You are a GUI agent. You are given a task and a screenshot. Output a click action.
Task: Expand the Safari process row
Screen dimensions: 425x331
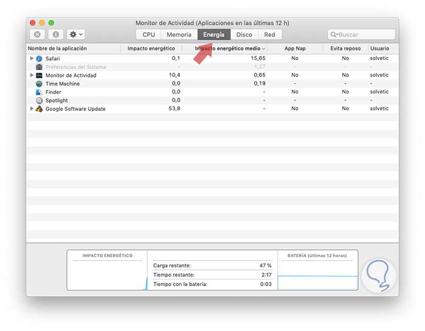pos(32,58)
